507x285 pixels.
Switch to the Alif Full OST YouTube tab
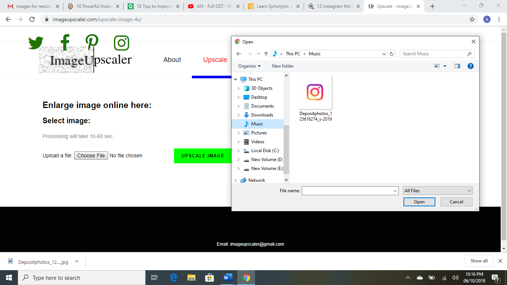(x=214, y=6)
